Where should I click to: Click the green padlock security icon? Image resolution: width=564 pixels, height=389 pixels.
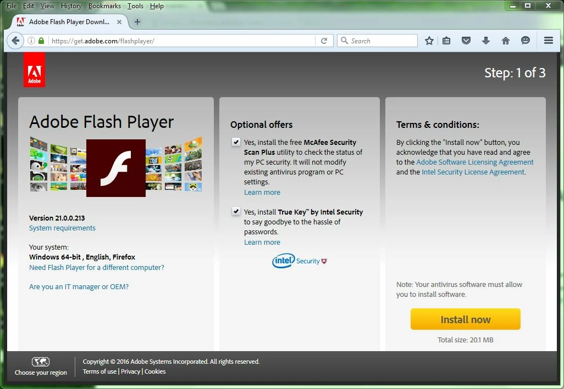[x=41, y=41]
